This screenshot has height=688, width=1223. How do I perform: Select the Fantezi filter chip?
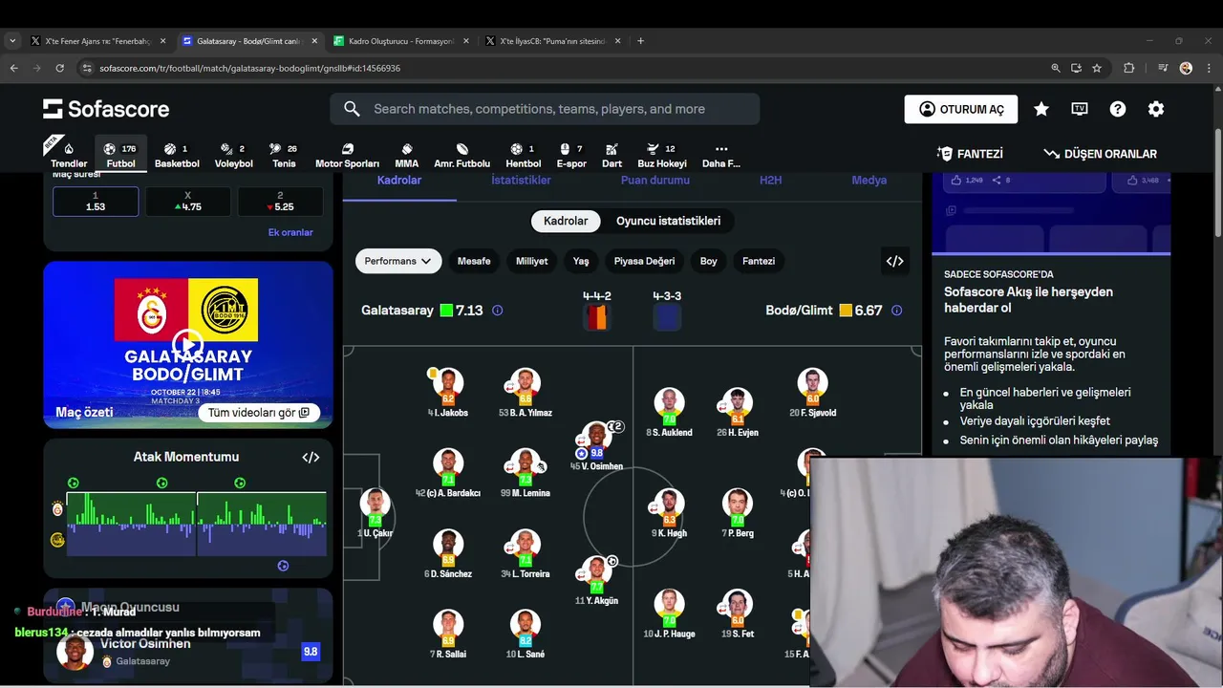tap(759, 261)
